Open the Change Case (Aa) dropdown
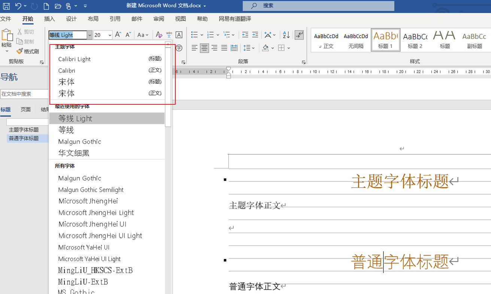The height and width of the screenshot is (294, 491). (143, 35)
